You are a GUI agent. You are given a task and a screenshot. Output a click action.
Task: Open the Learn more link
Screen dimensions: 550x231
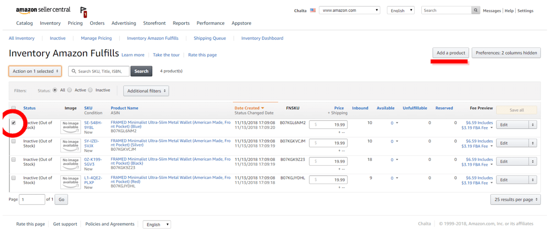[133, 55]
